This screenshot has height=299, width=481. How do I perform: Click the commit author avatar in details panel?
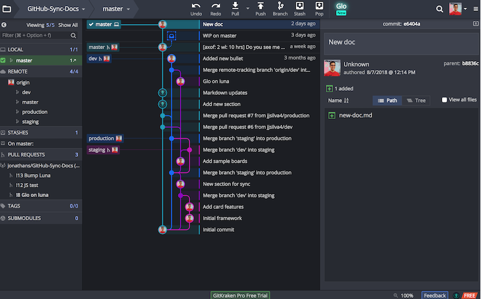[x=332, y=68]
